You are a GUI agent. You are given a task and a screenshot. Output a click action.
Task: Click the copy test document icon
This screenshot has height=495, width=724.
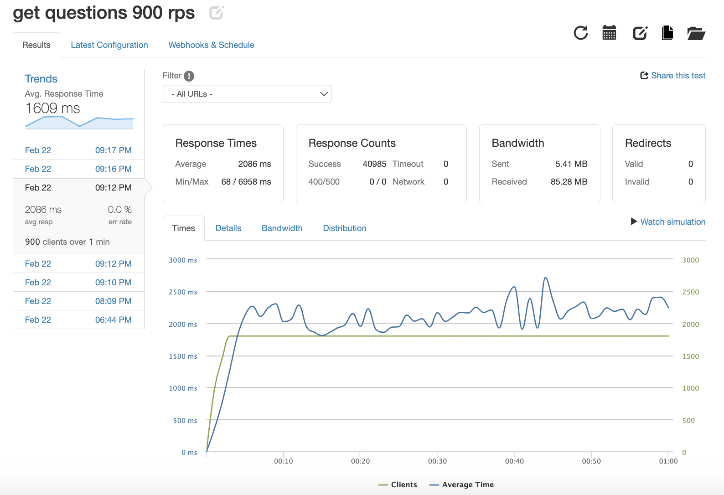(667, 33)
